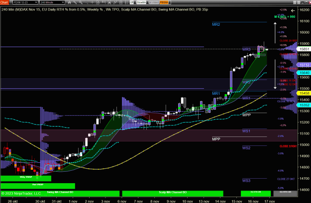Image resolution: width=311 pixels, height=203 pixels.
Task: Activate the zoom in magnifier
Action: tap(81, 2)
